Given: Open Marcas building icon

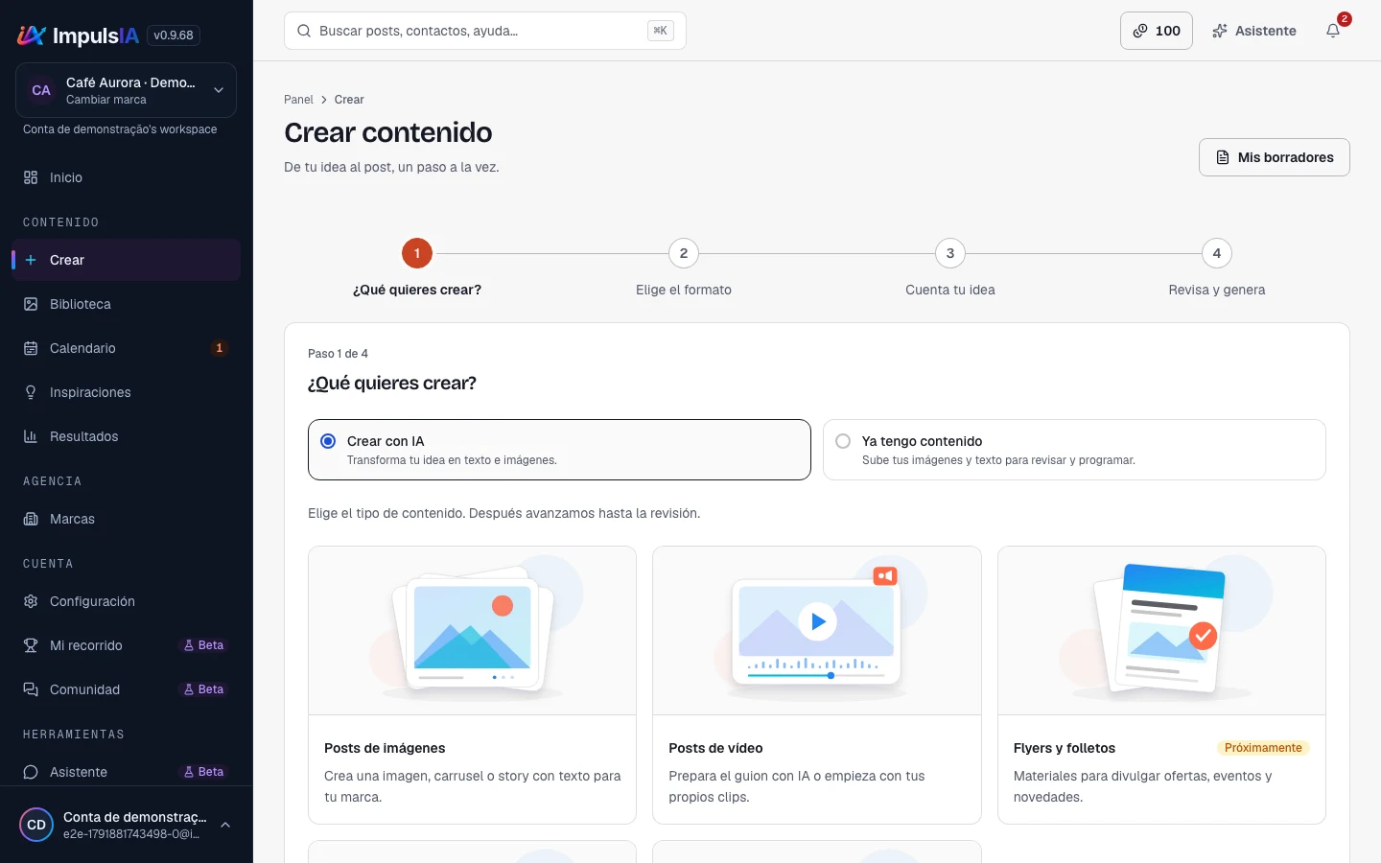Looking at the screenshot, I should 31,519.
